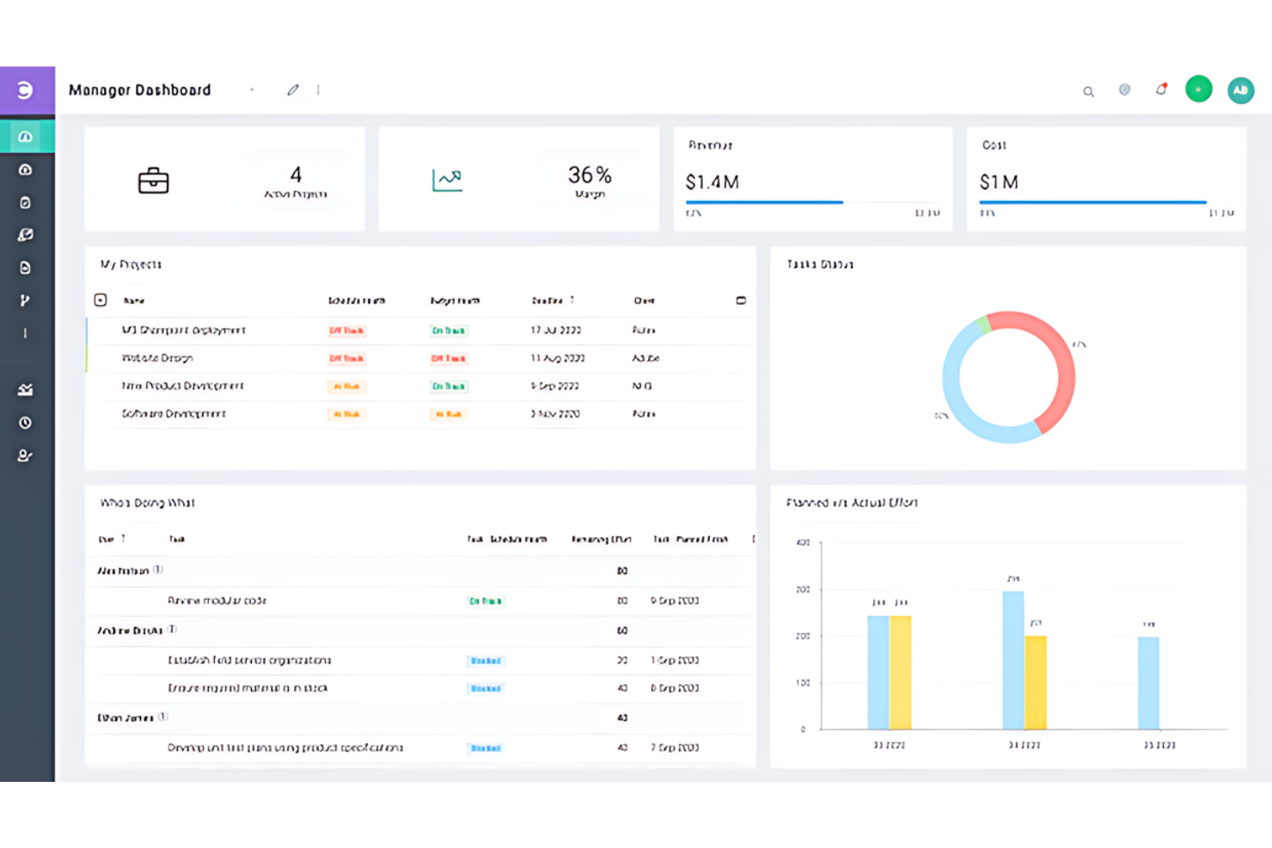Click the red budget badge in Website Design row

click(449, 358)
